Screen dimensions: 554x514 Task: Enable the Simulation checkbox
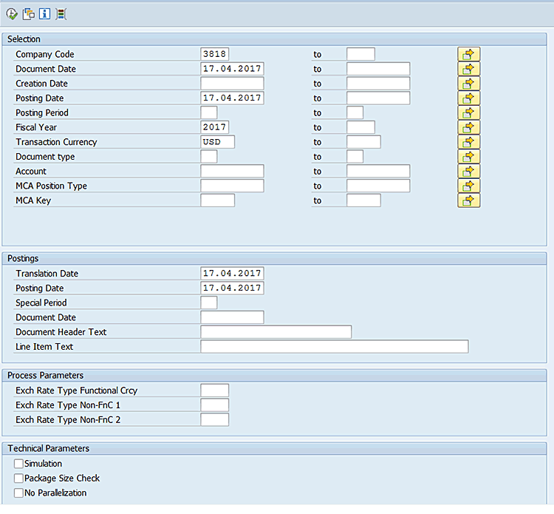19,464
